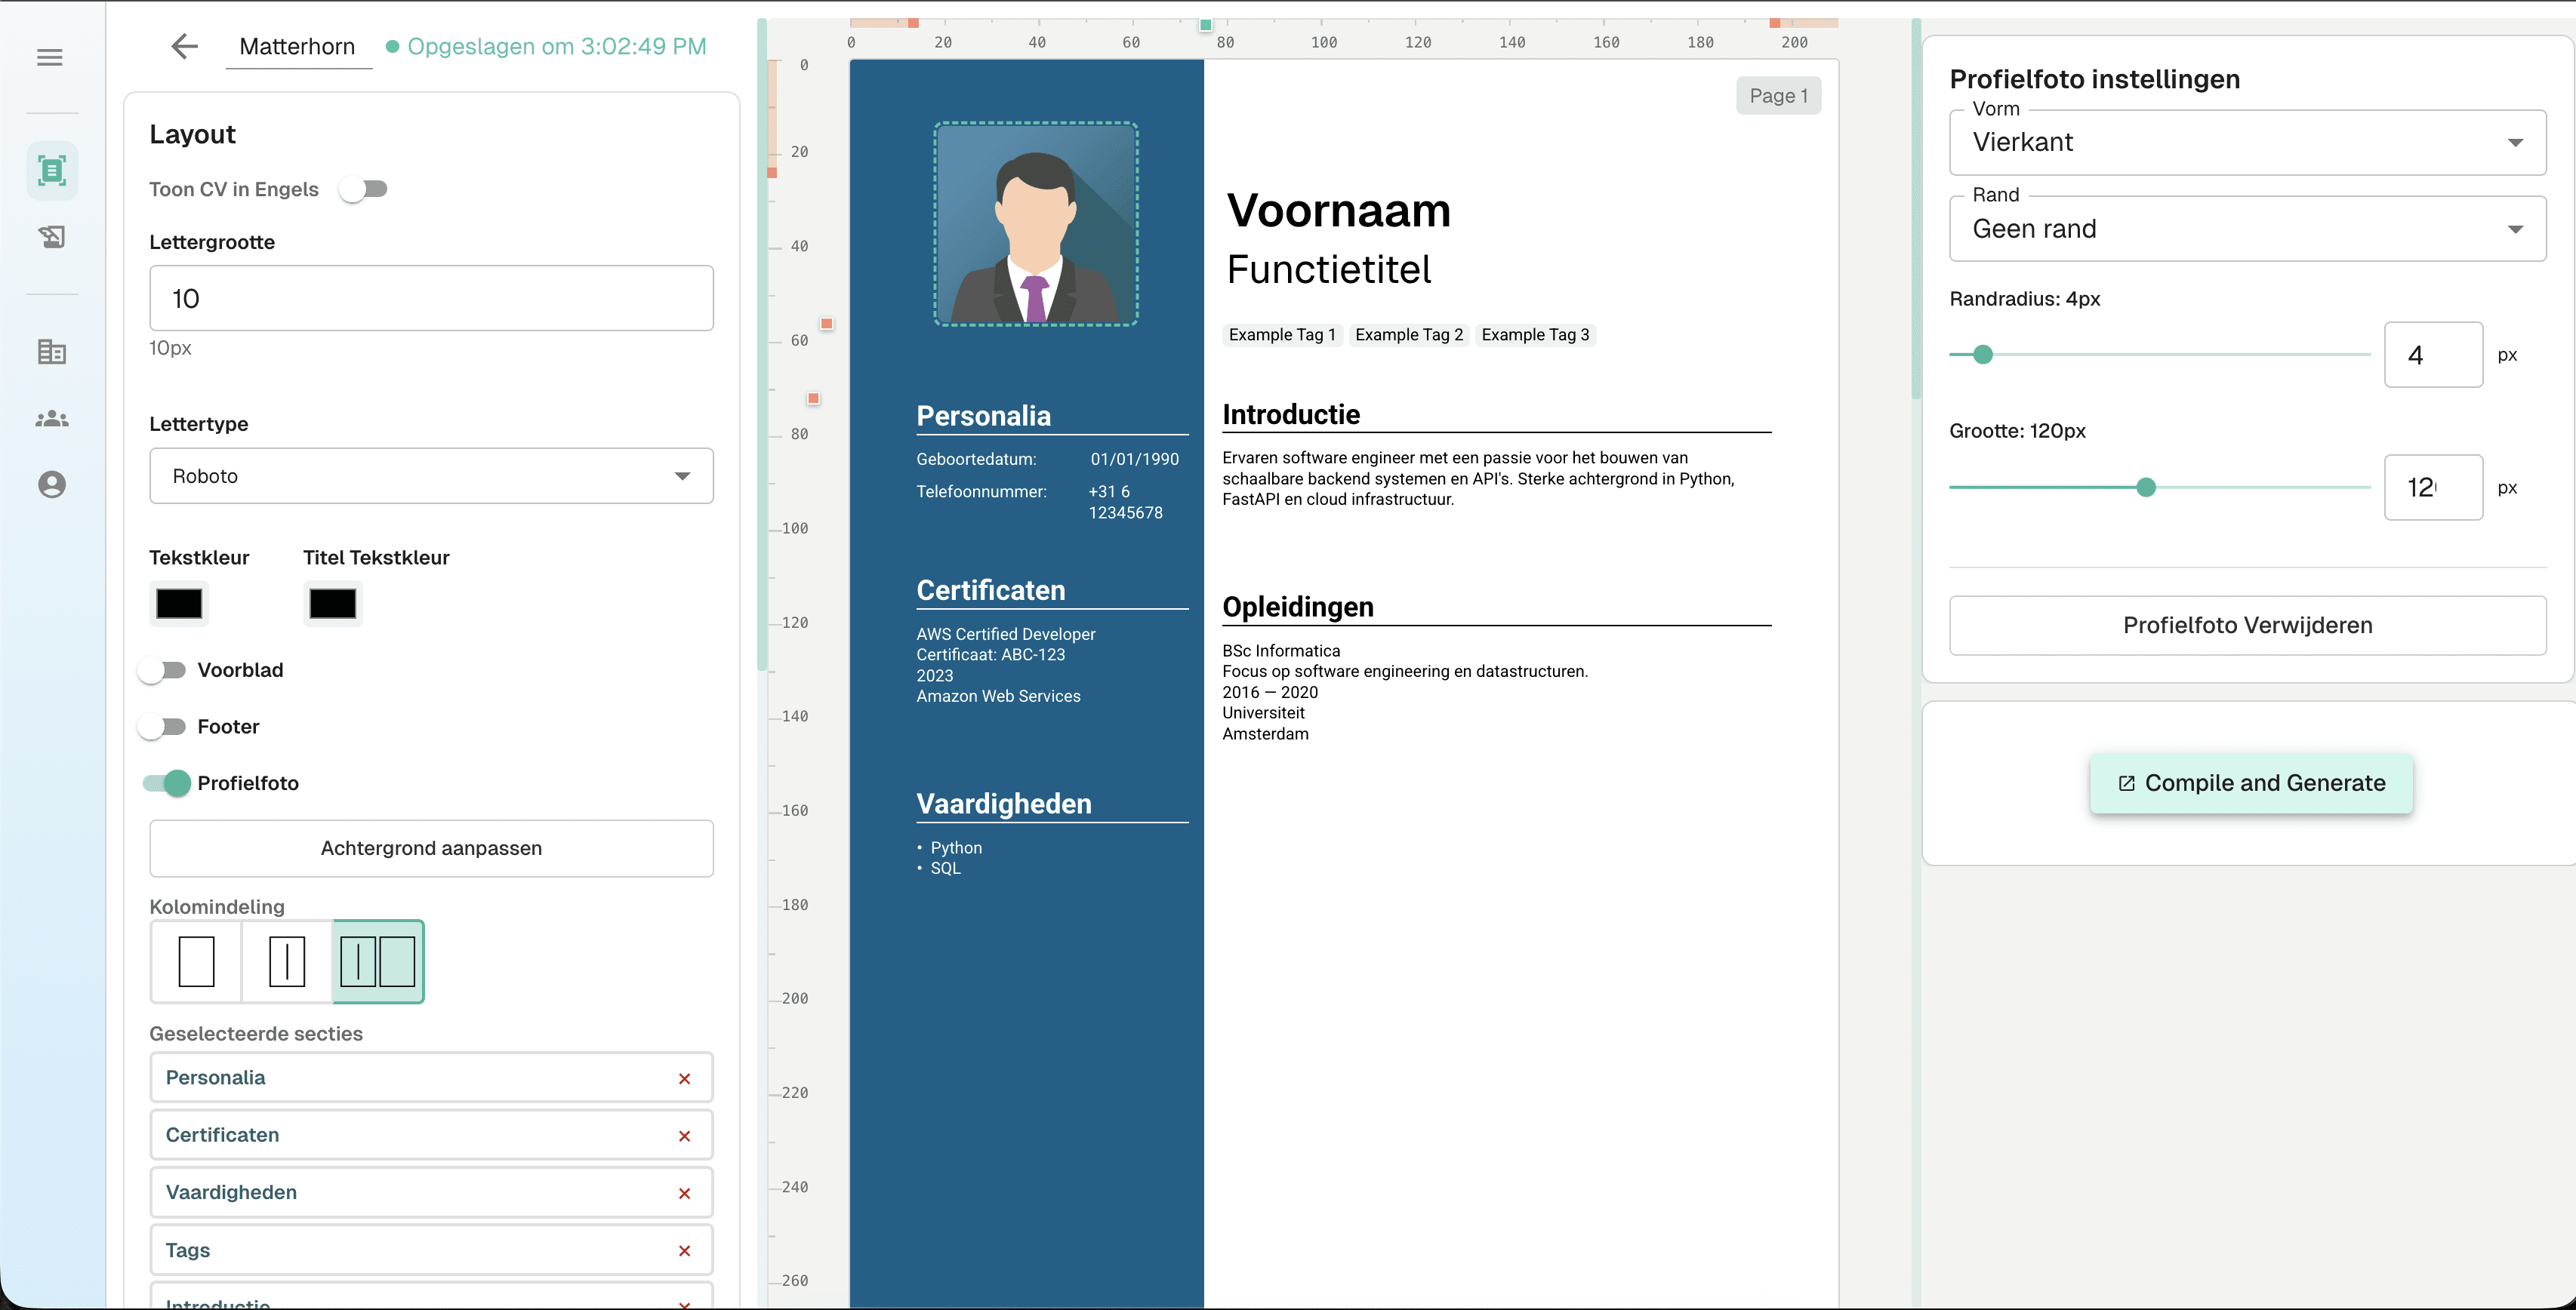Viewport: 2576px width, 1310px height.
Task: Open the hamburger menu icon
Action: [50, 58]
